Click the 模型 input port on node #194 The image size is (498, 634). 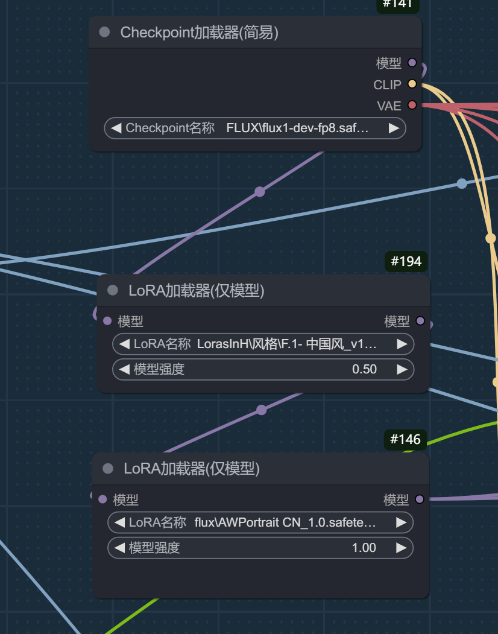pyautogui.click(x=107, y=321)
